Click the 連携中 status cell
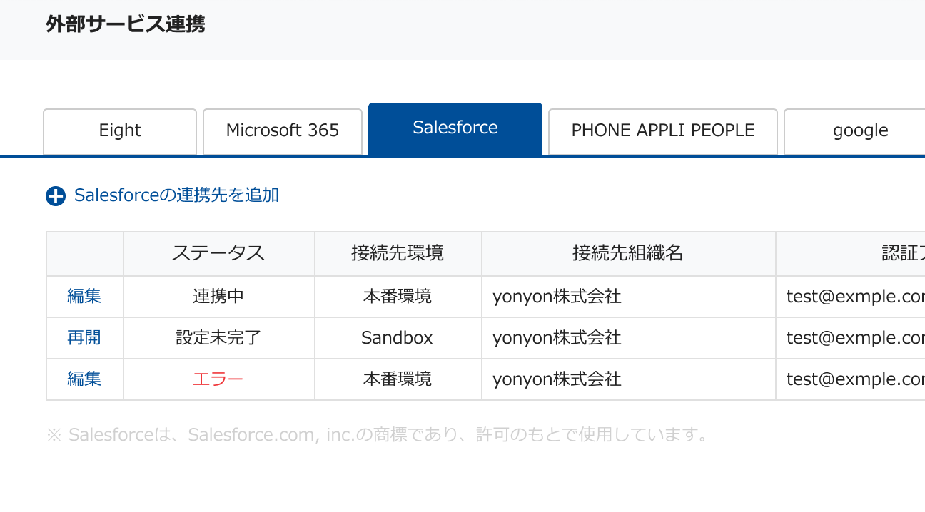 219,297
